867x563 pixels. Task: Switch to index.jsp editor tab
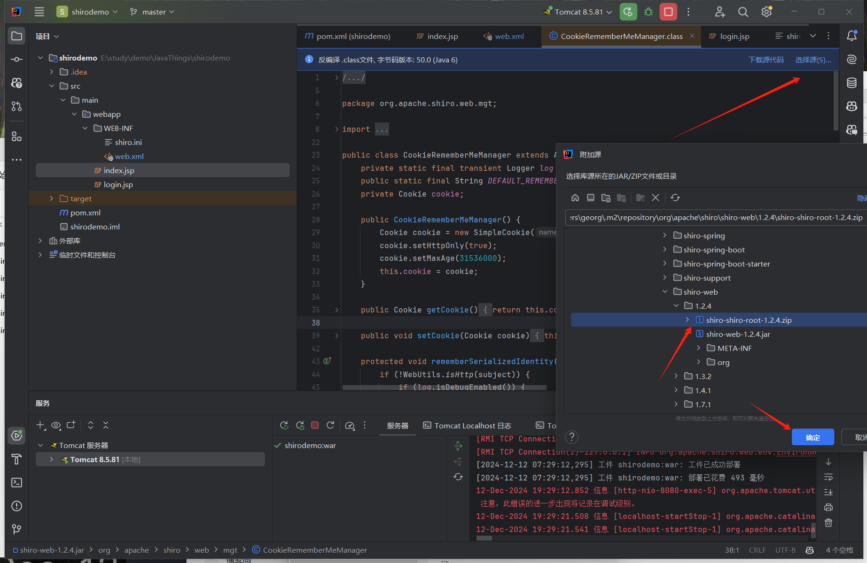(x=437, y=36)
